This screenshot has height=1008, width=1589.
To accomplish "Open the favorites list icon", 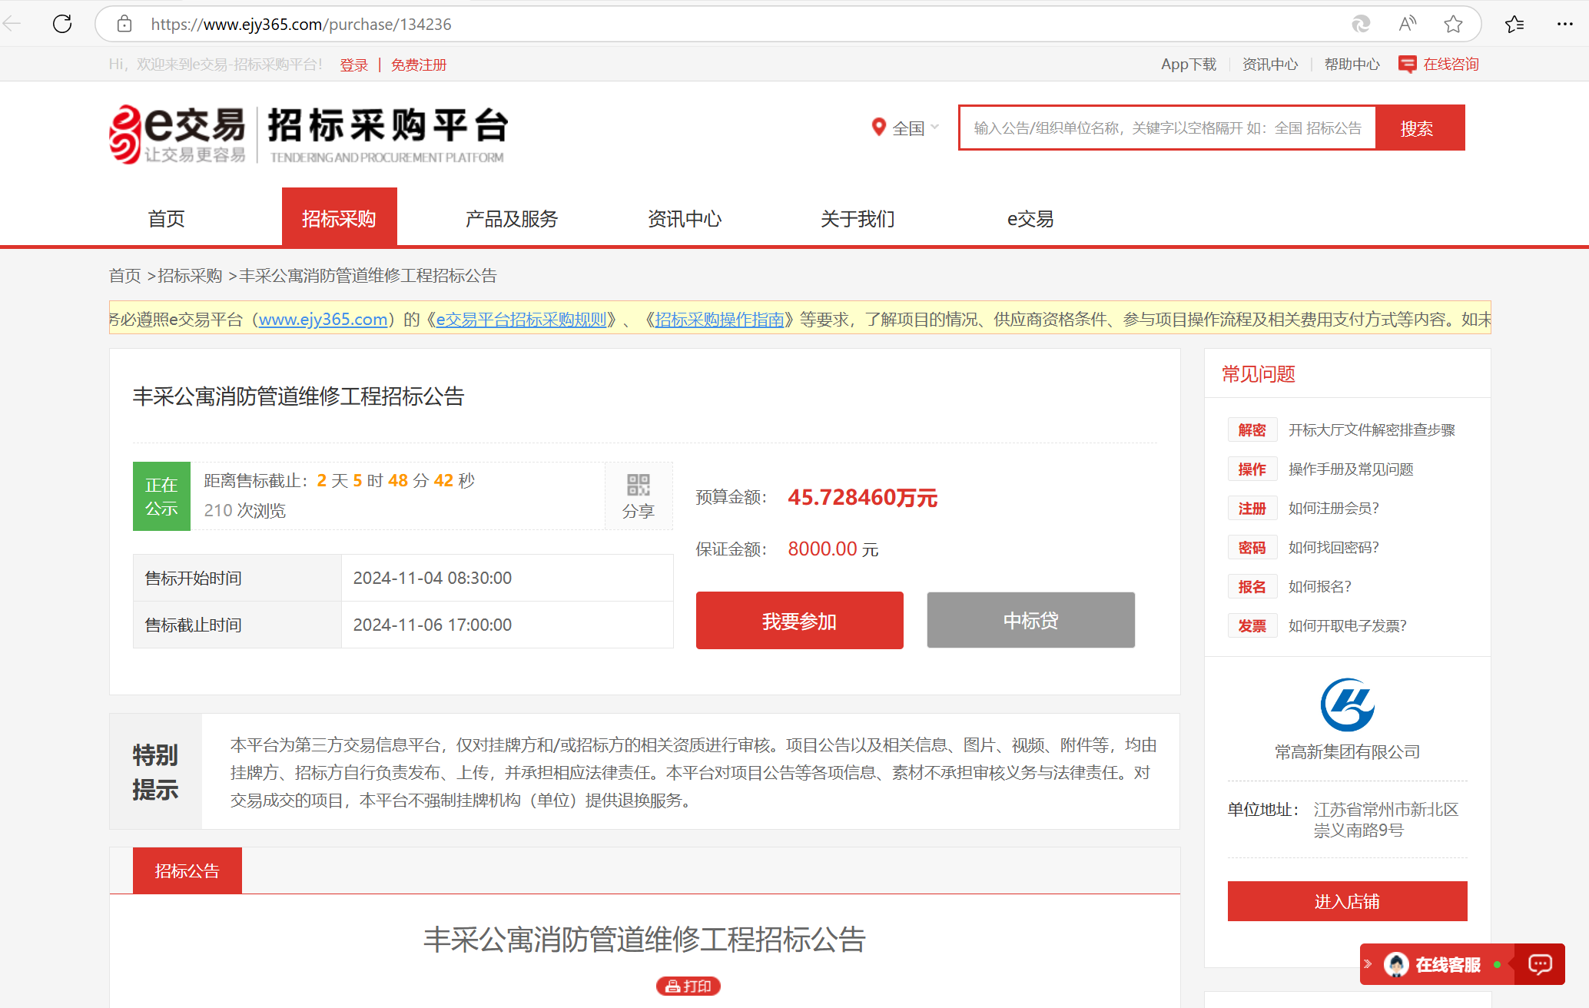I will (x=1514, y=24).
